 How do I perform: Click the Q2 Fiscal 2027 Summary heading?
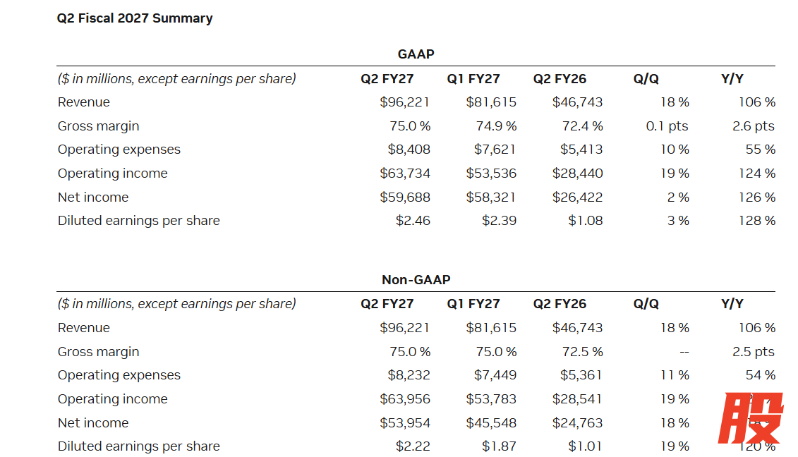[x=135, y=18]
